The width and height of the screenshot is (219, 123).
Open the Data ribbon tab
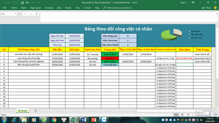point(59,8)
